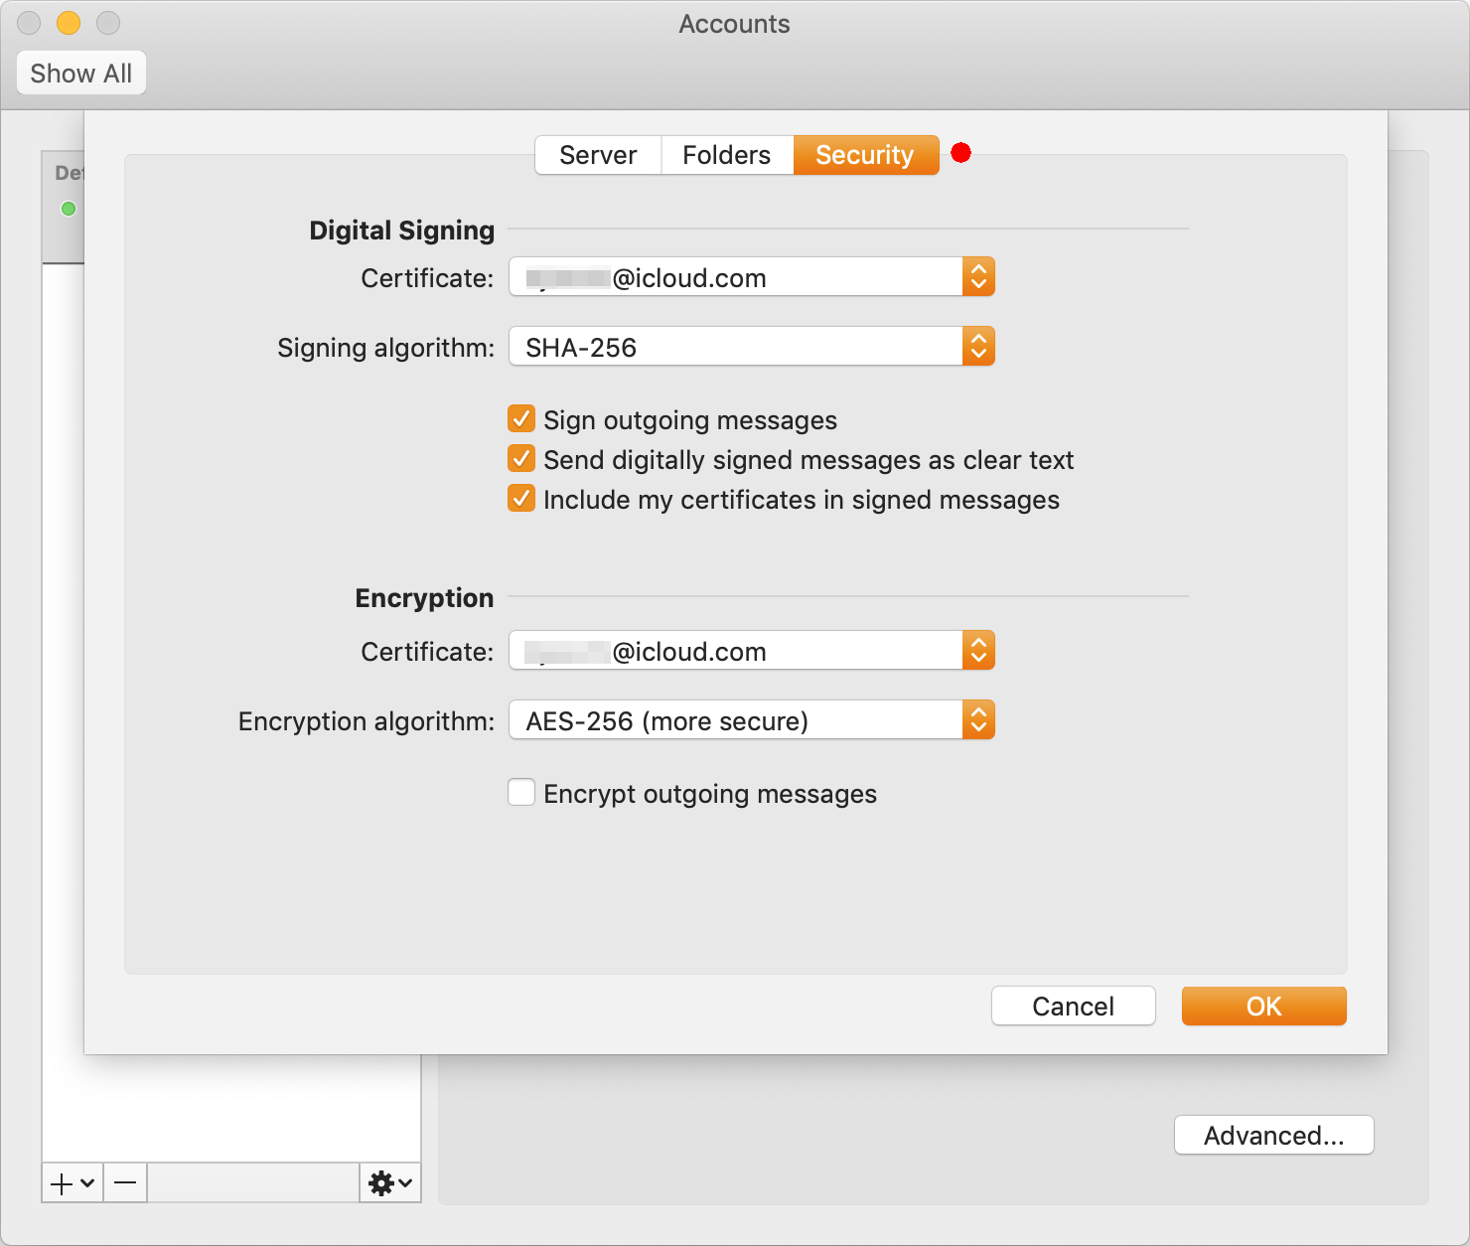Toggle Send digitally signed messages as clear text
Image resolution: width=1470 pixels, height=1246 pixels.
coord(521,459)
